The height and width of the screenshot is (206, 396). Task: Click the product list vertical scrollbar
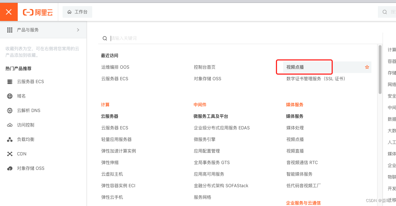point(380,69)
